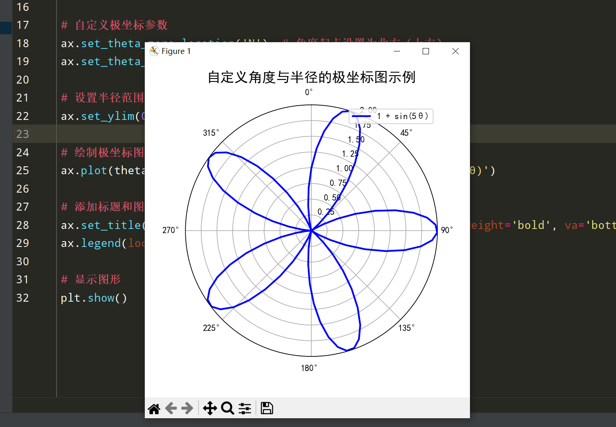Activate the Pan axes tool
Viewport: 616px width, 427px height.
click(x=210, y=408)
